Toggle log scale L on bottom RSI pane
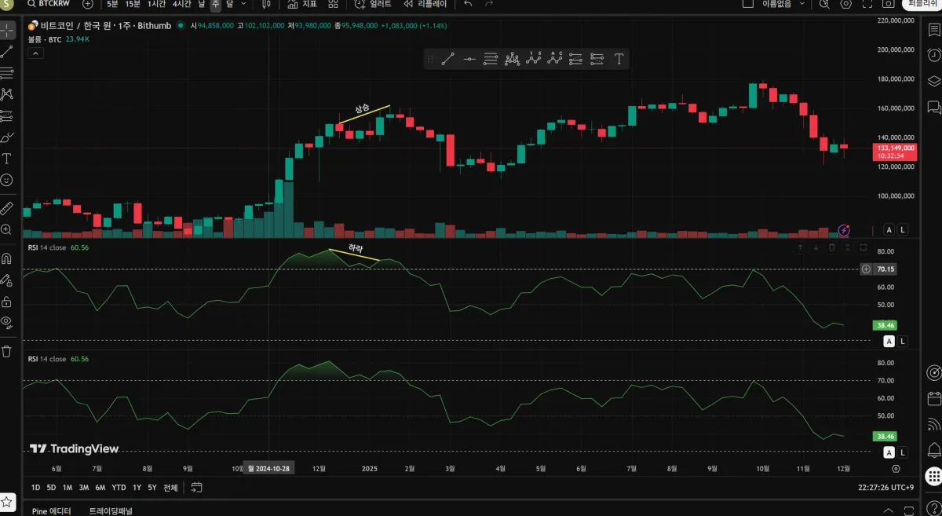This screenshot has width=942, height=516. [903, 452]
